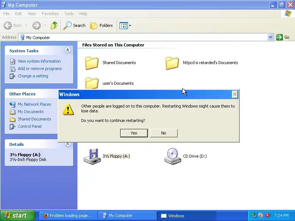Click the My Network Places icon
This screenshot has width=295, height=221.
pos(13,104)
